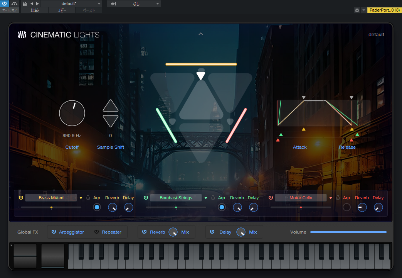Click the 比較 (Compare) button
The image size is (402, 278).
pyautogui.click(x=35, y=10)
